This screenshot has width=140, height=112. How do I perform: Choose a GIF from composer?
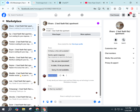(55, 102)
